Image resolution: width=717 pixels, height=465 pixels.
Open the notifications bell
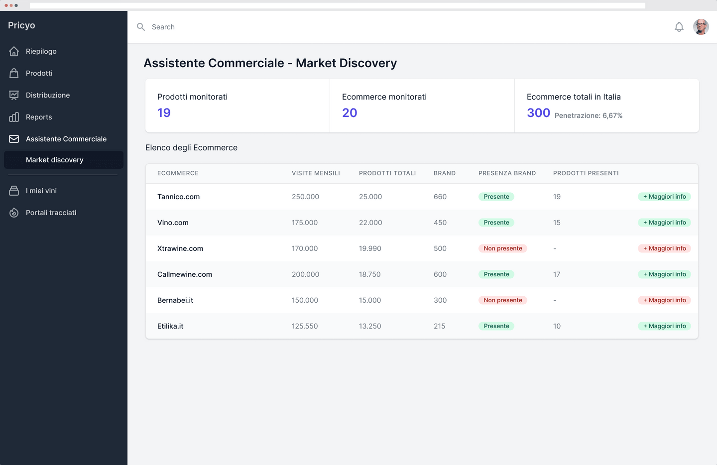point(679,27)
